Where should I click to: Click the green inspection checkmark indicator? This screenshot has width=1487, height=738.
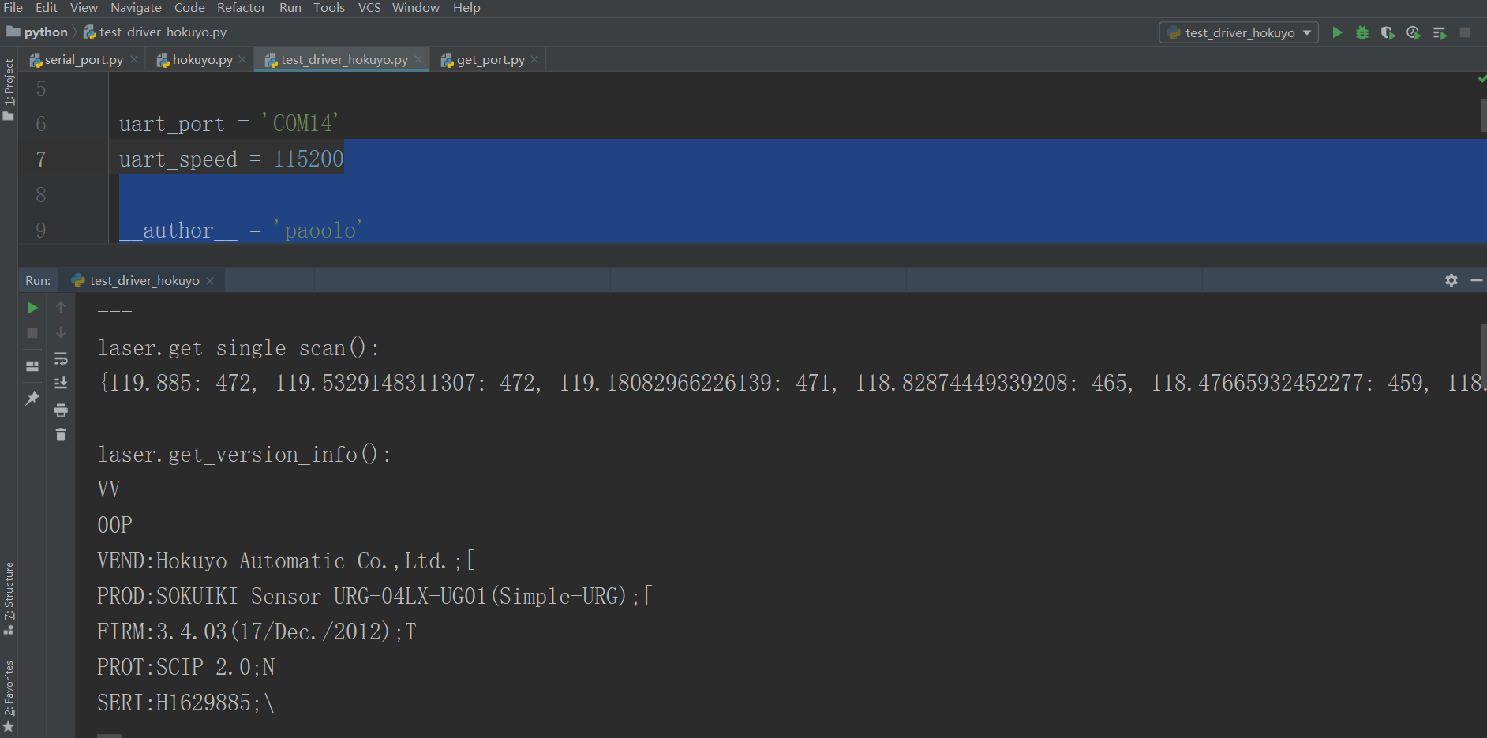click(x=1481, y=79)
